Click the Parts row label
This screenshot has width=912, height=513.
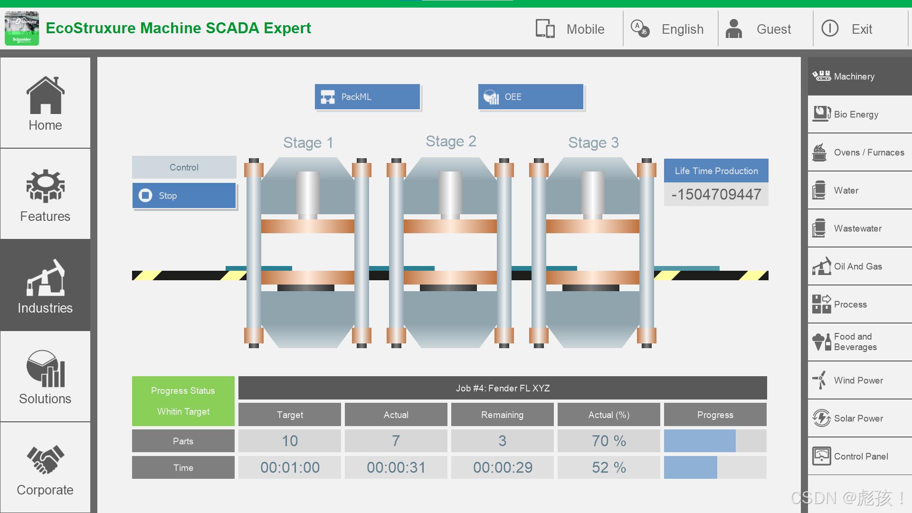[x=183, y=441]
